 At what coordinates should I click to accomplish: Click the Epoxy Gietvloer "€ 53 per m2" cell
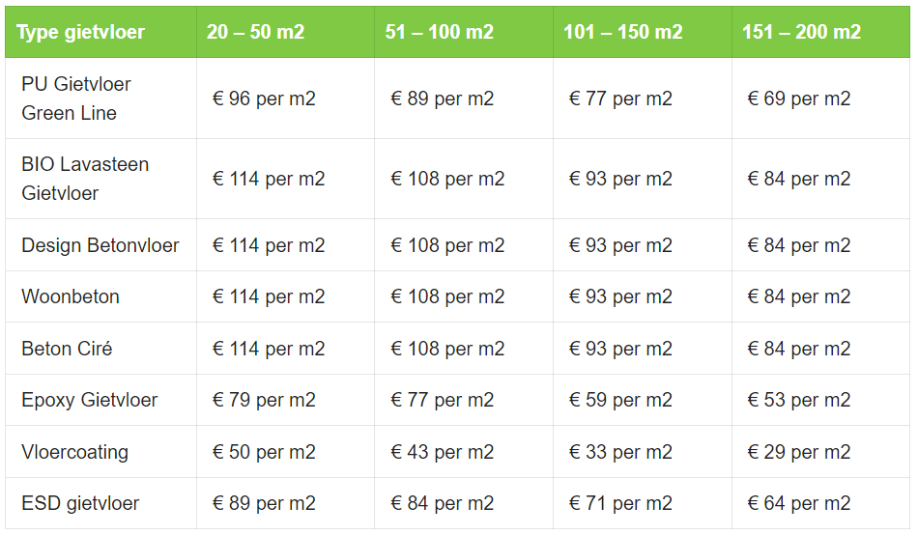[x=799, y=400]
